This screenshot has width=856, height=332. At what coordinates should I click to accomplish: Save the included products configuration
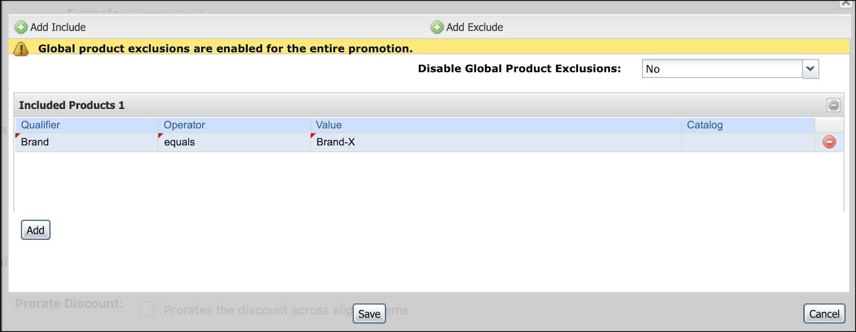click(x=369, y=314)
